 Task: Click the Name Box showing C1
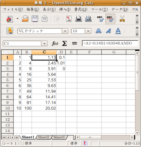[x=22, y=43]
